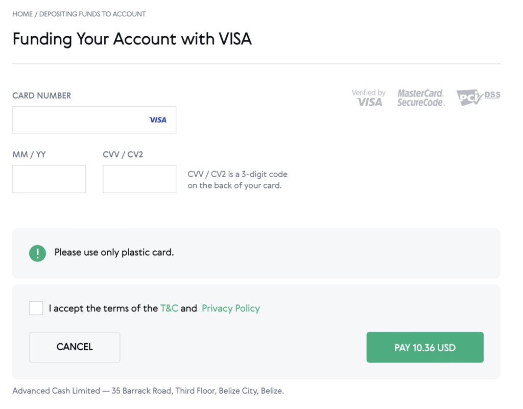This screenshot has height=409, width=523.
Task: Click the 'Funding Your Account with VISA' heading
Action: [x=132, y=39]
